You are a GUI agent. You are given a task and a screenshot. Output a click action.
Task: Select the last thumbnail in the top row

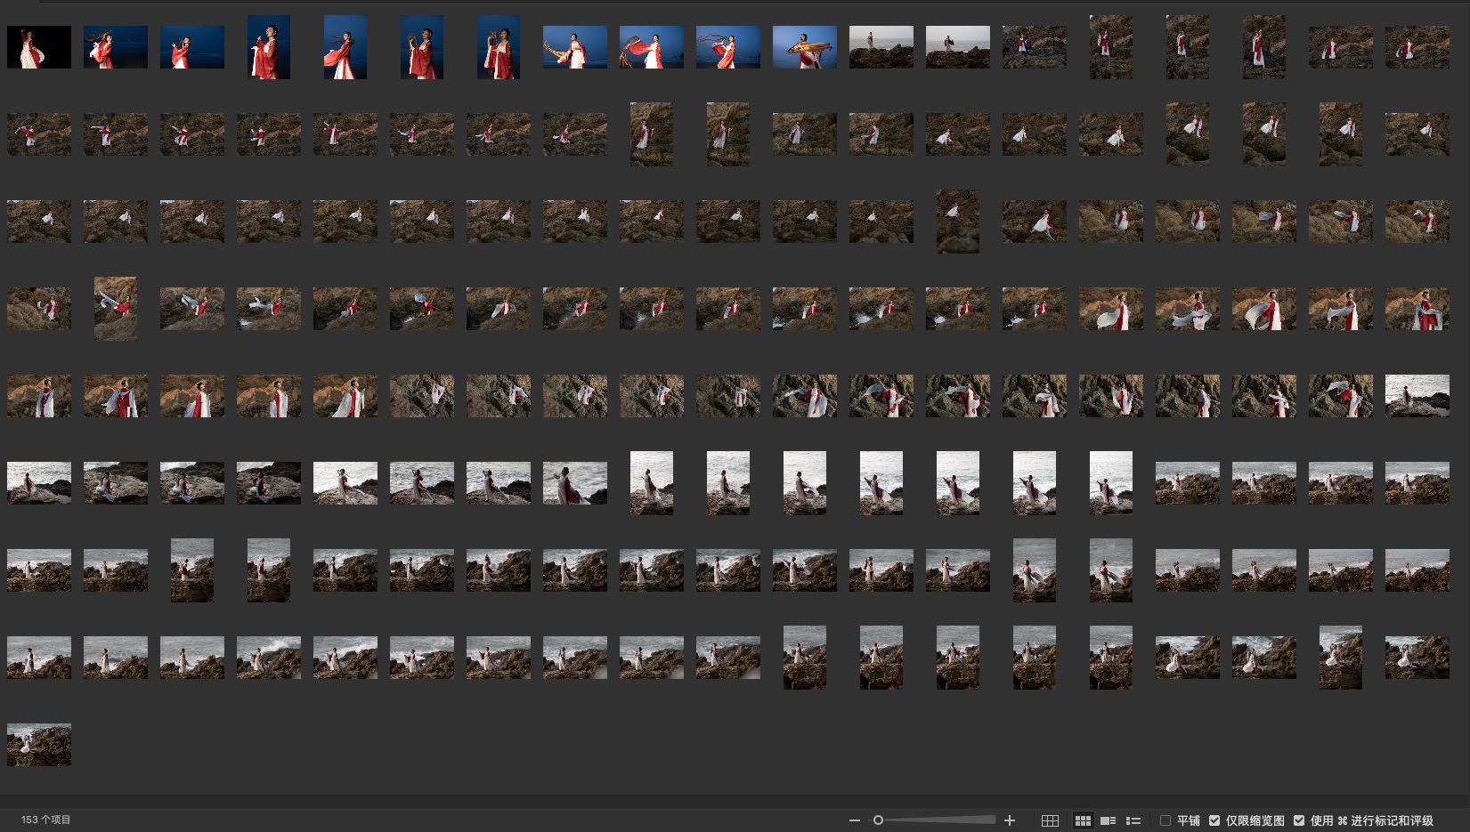tap(1417, 47)
